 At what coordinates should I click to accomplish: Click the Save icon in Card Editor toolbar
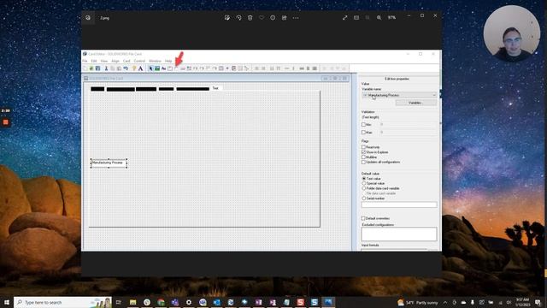pos(97,68)
